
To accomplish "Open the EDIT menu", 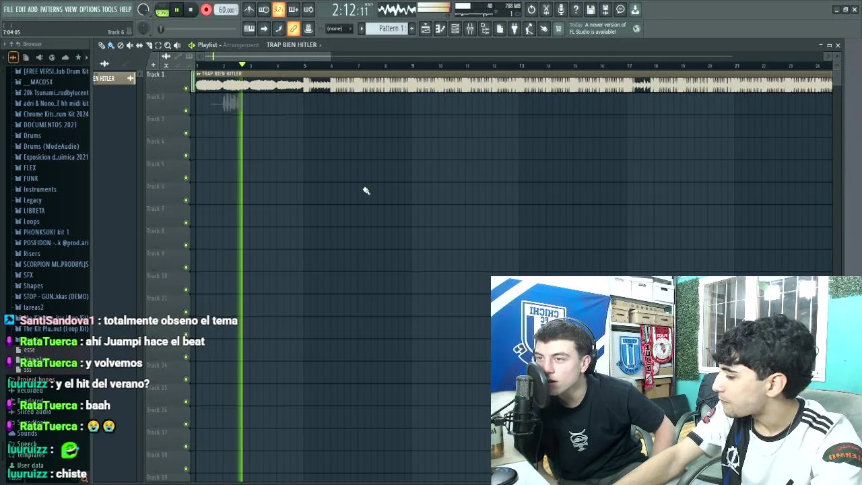I will click(20, 9).
